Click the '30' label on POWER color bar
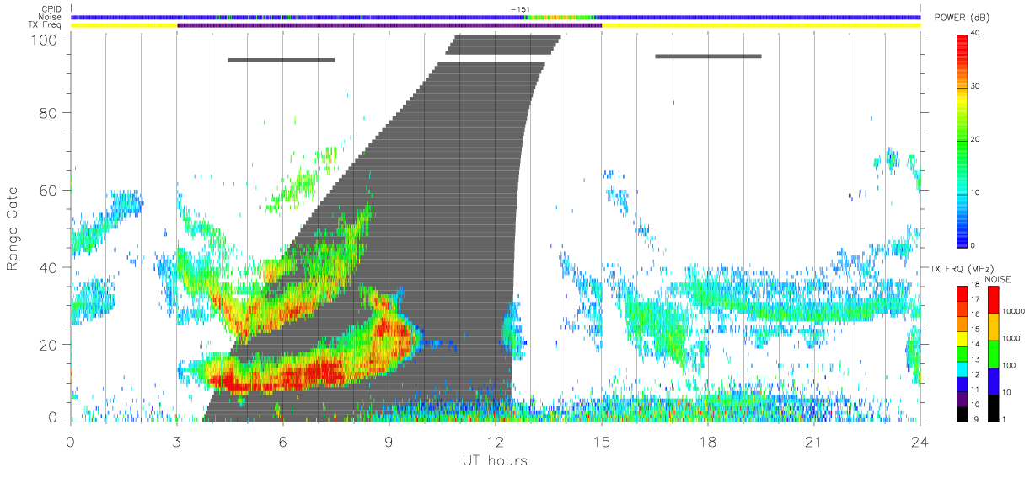Viewport: 1035px width, 478px height. [x=976, y=86]
